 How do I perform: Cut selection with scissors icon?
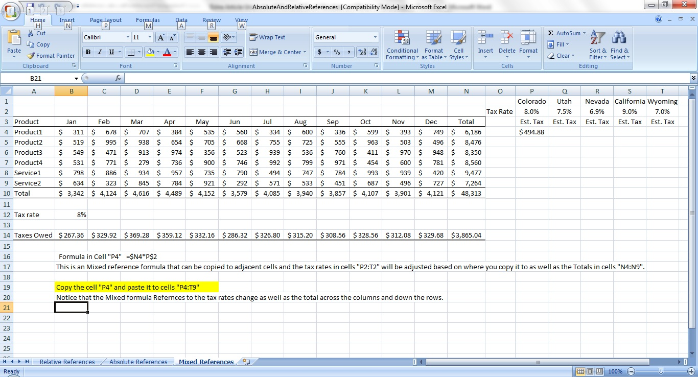coord(37,33)
